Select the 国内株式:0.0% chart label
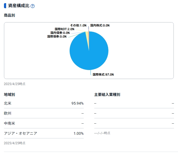Image resolution: width=178 pixels, height=154 pixels. point(100,25)
